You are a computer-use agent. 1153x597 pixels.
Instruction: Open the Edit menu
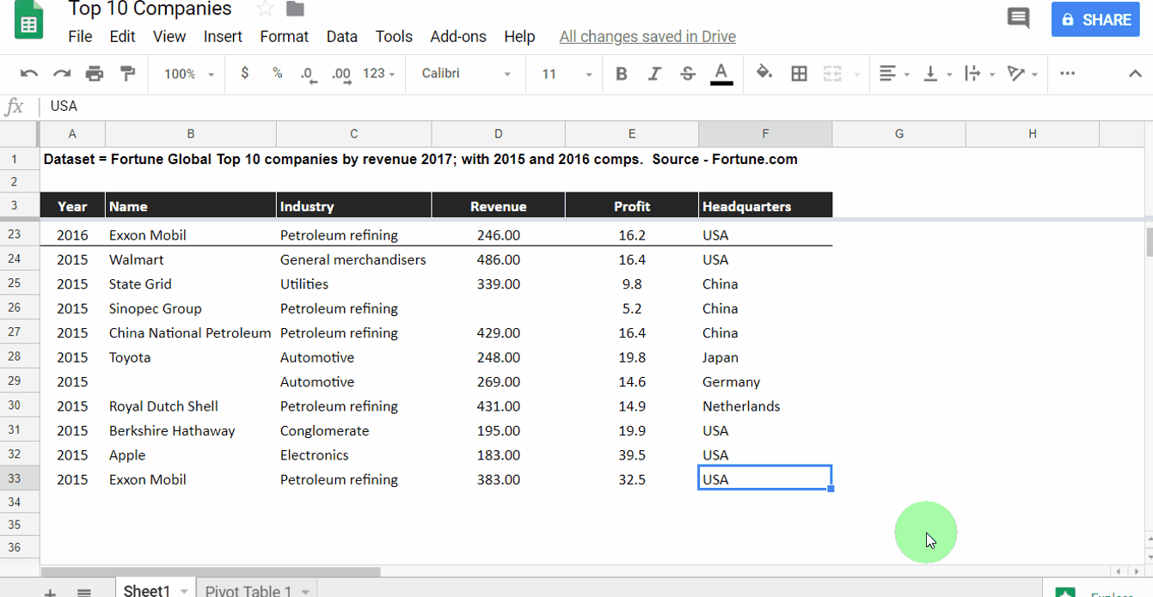[122, 36]
